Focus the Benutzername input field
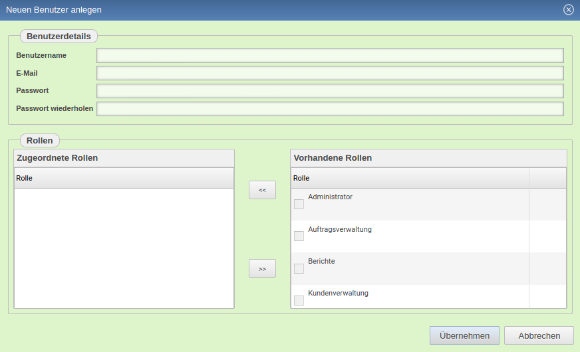Image resolution: width=580 pixels, height=352 pixels. point(330,55)
